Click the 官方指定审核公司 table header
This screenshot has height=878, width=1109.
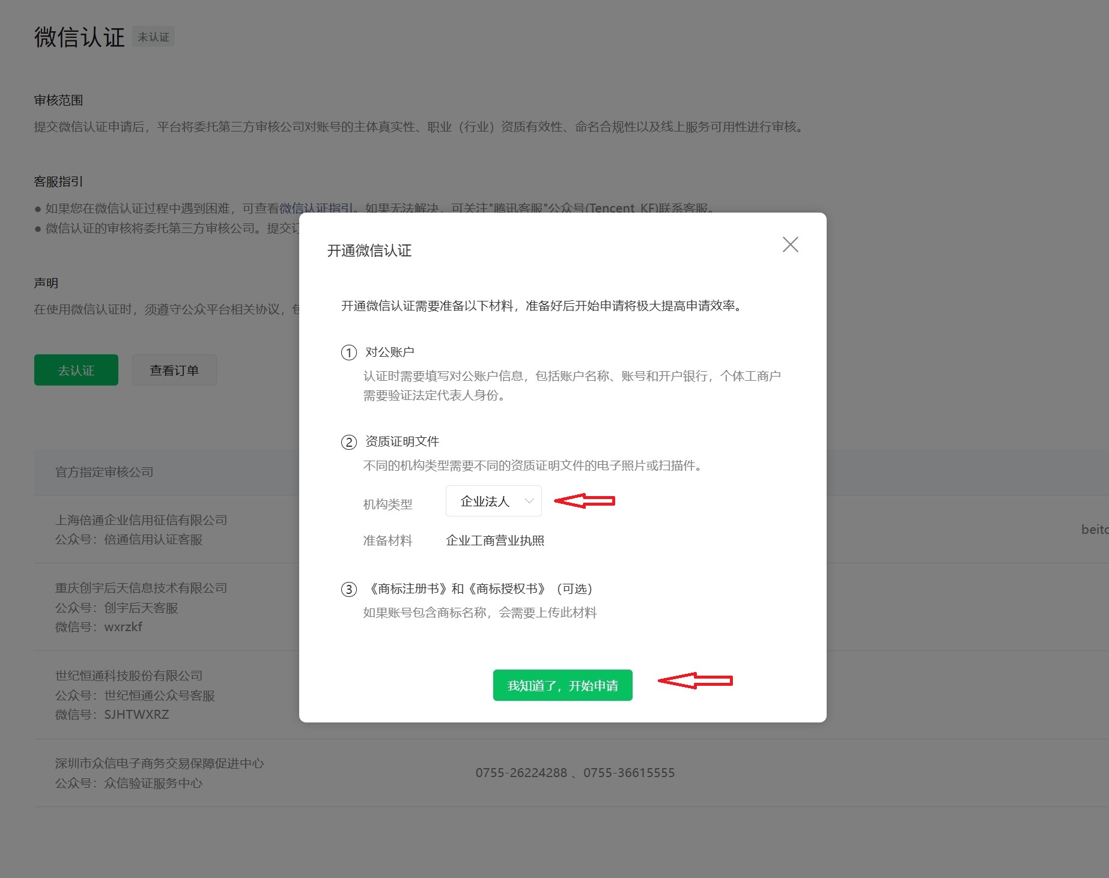[104, 472]
